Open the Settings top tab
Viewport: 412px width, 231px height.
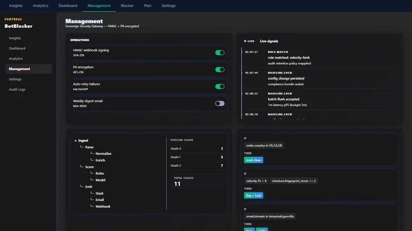click(168, 6)
